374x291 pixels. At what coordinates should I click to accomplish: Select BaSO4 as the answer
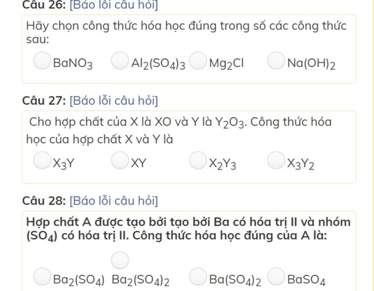(276, 276)
